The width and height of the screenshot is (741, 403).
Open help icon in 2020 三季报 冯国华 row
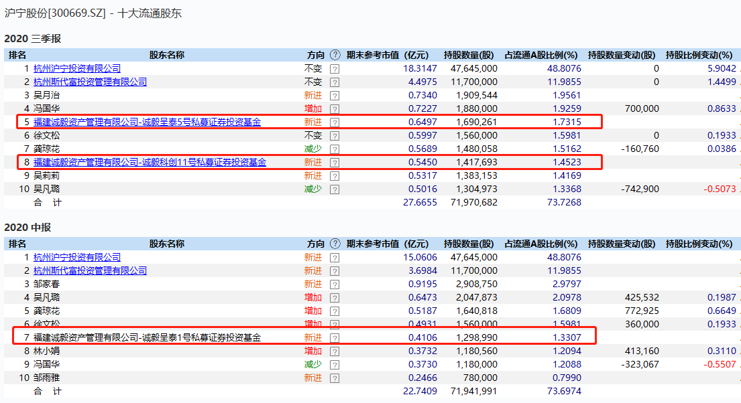pyautogui.click(x=335, y=109)
